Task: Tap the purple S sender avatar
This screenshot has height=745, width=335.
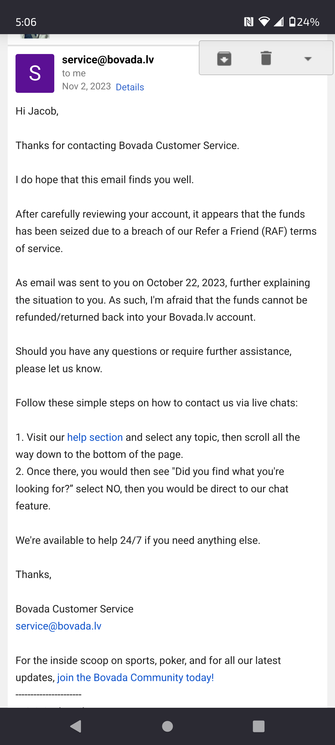Action: pos(35,73)
